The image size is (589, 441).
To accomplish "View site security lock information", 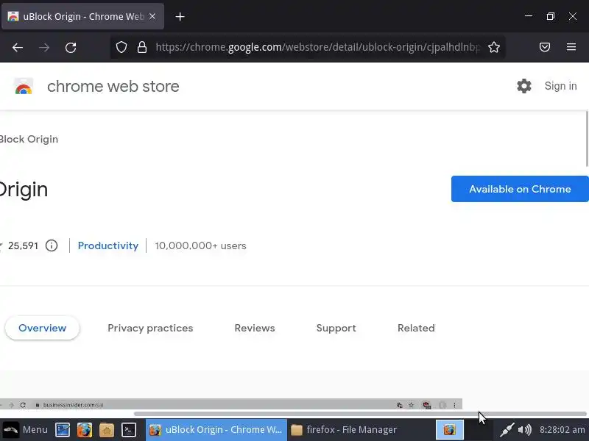I will click(x=142, y=47).
